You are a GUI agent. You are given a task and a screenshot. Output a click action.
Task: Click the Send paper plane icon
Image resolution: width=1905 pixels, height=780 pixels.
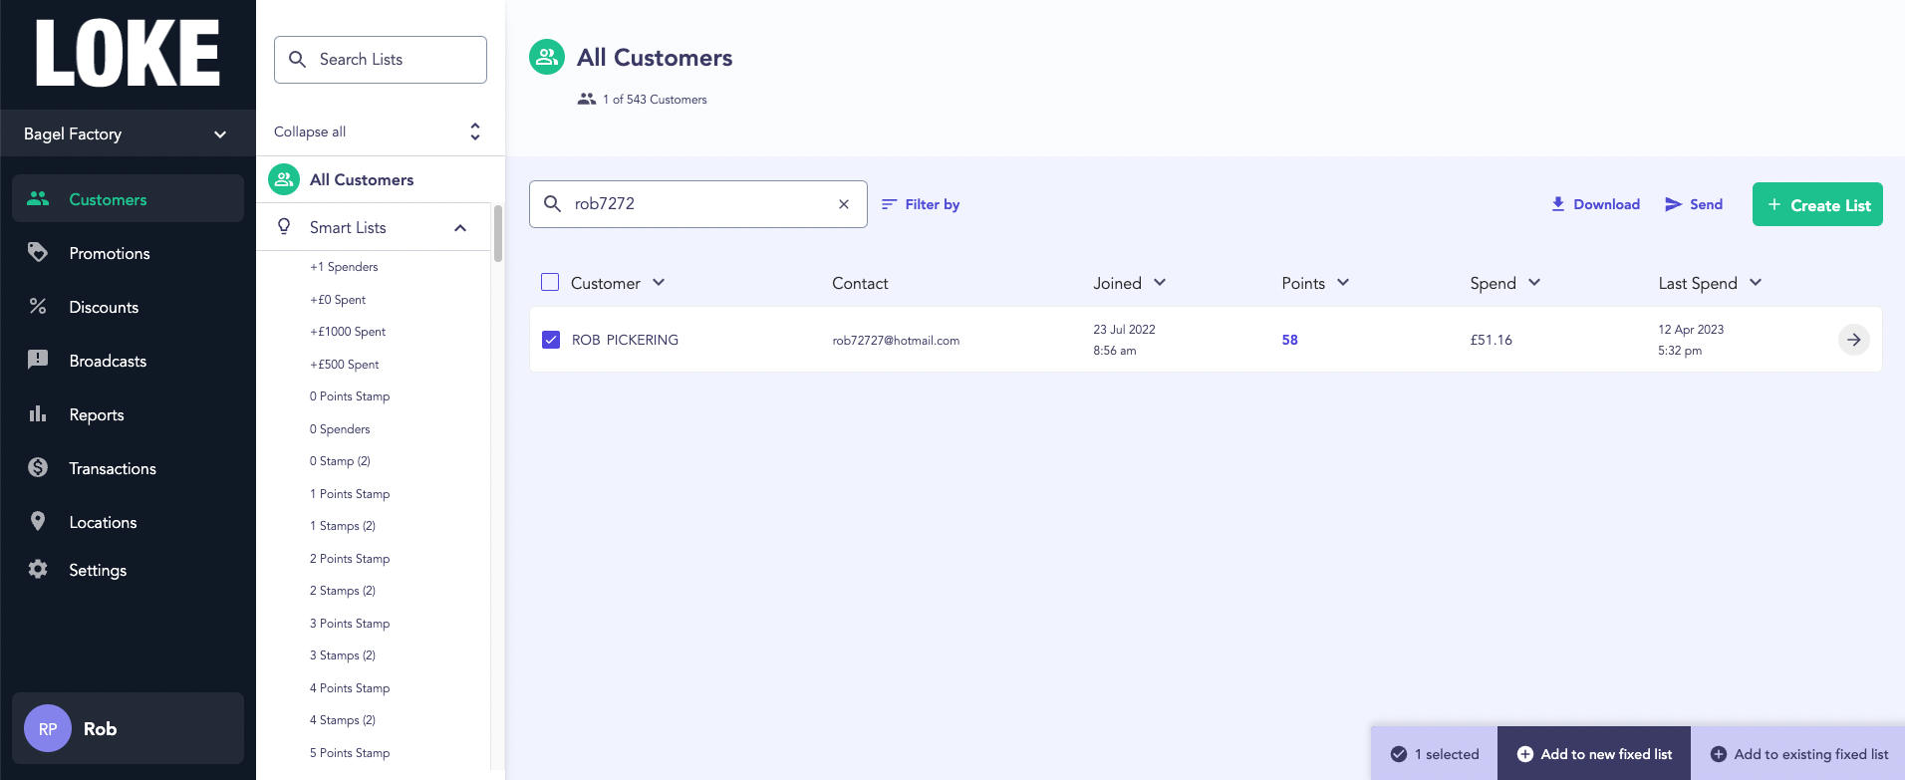1674,203
